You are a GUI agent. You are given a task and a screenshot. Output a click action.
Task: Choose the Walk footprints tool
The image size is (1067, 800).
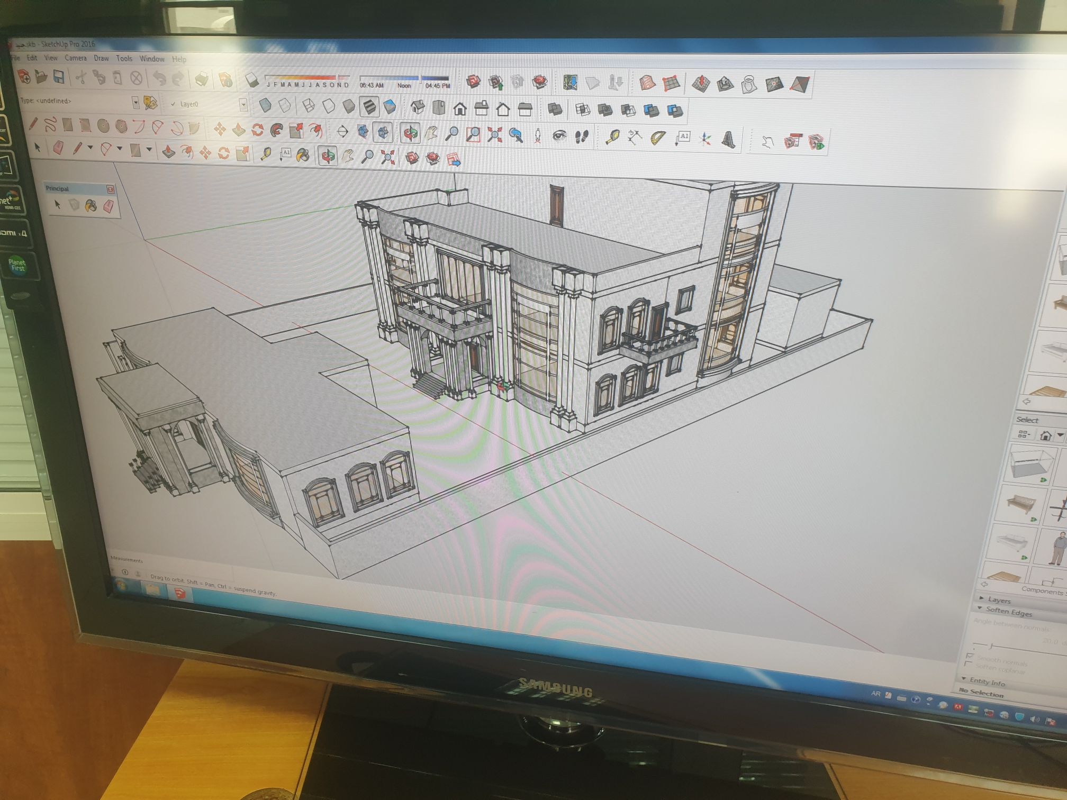click(582, 137)
